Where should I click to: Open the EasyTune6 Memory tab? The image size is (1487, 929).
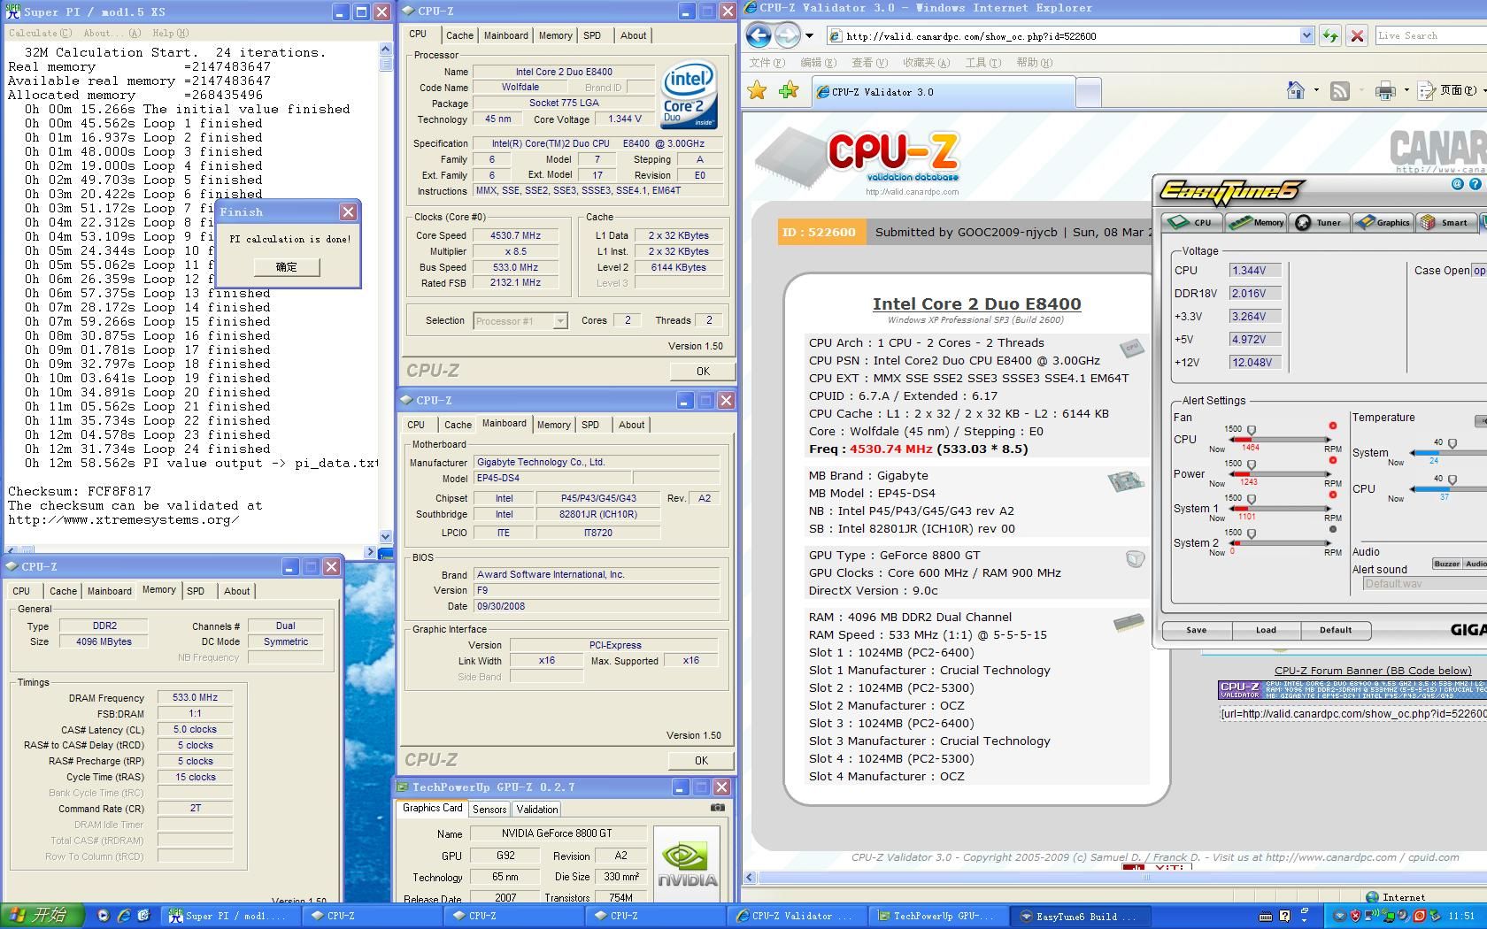tap(1256, 222)
